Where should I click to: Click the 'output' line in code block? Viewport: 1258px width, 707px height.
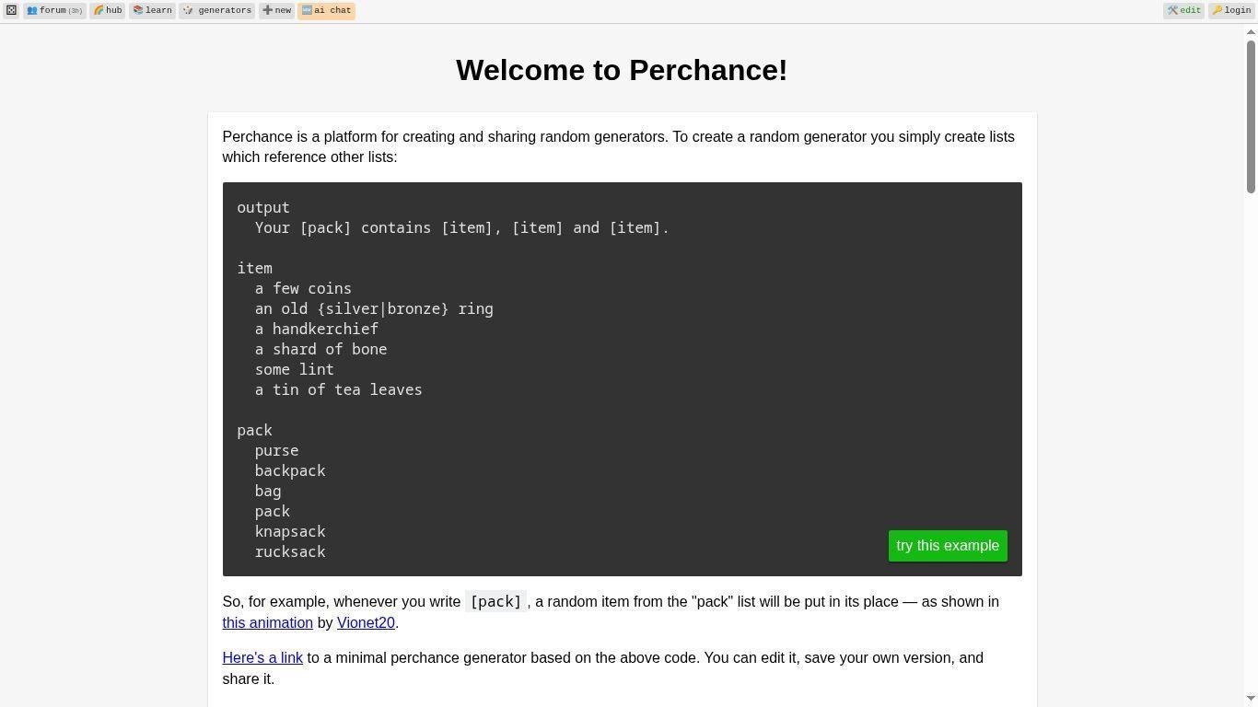[x=263, y=208]
